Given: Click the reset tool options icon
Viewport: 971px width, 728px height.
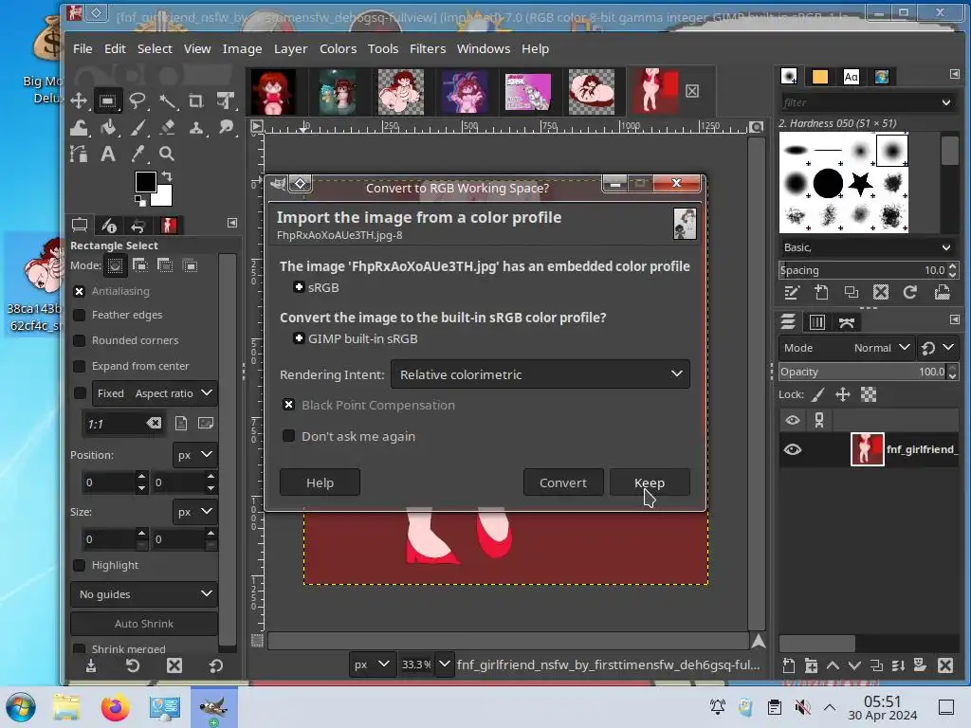Looking at the screenshot, I should click(x=215, y=665).
